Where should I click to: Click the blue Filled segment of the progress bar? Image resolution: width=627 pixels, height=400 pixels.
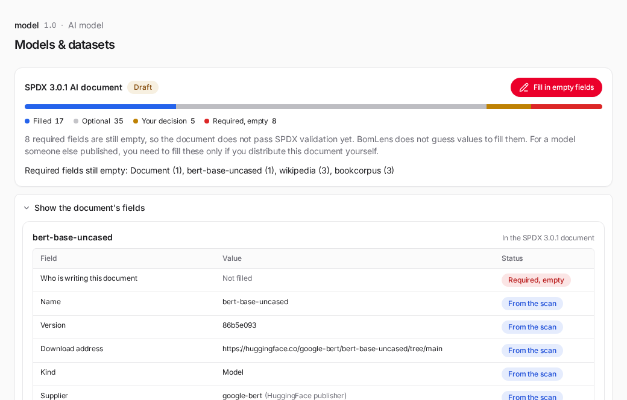point(100,107)
